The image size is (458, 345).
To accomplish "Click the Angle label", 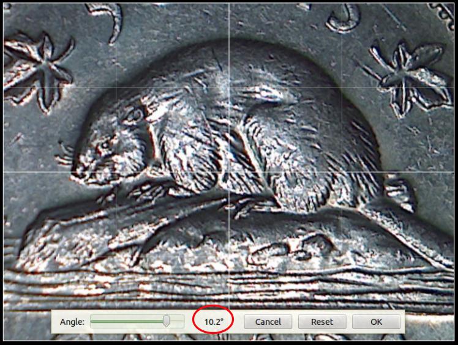I will coord(72,322).
